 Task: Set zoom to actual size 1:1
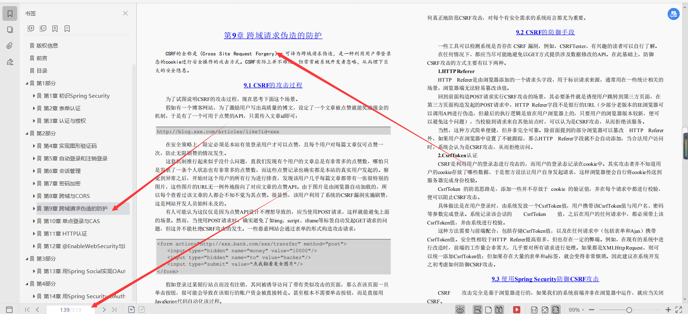click(534, 310)
